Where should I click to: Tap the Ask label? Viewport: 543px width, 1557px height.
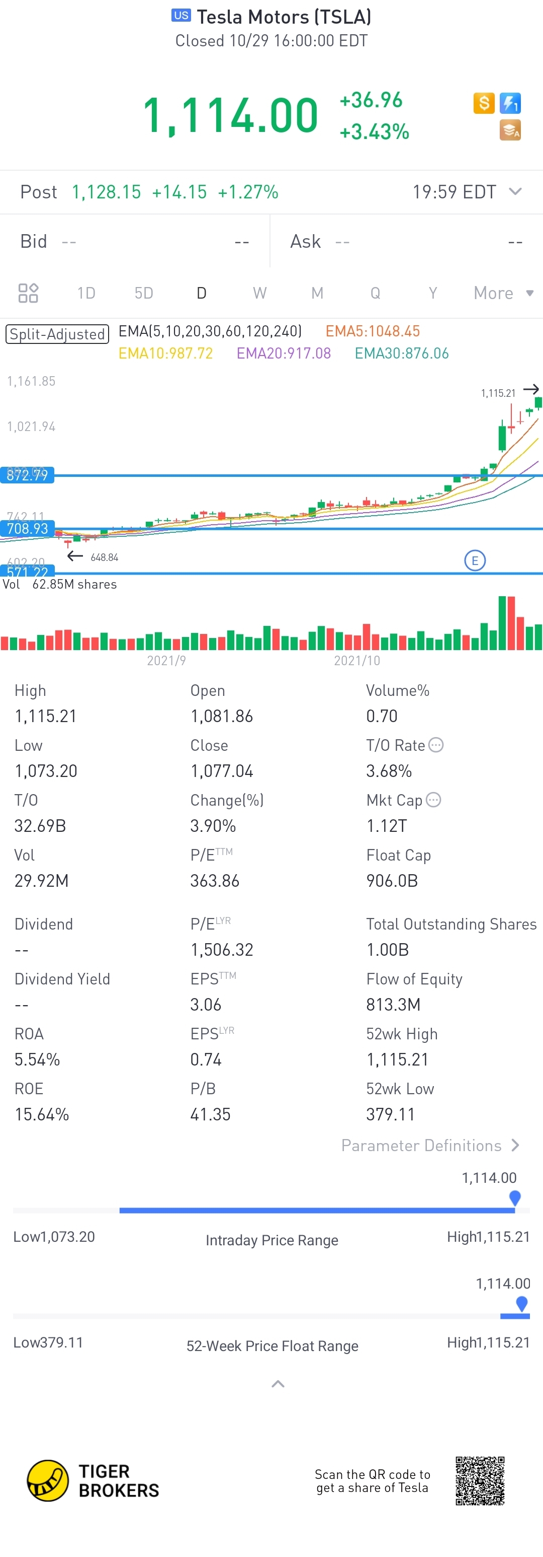305,241
